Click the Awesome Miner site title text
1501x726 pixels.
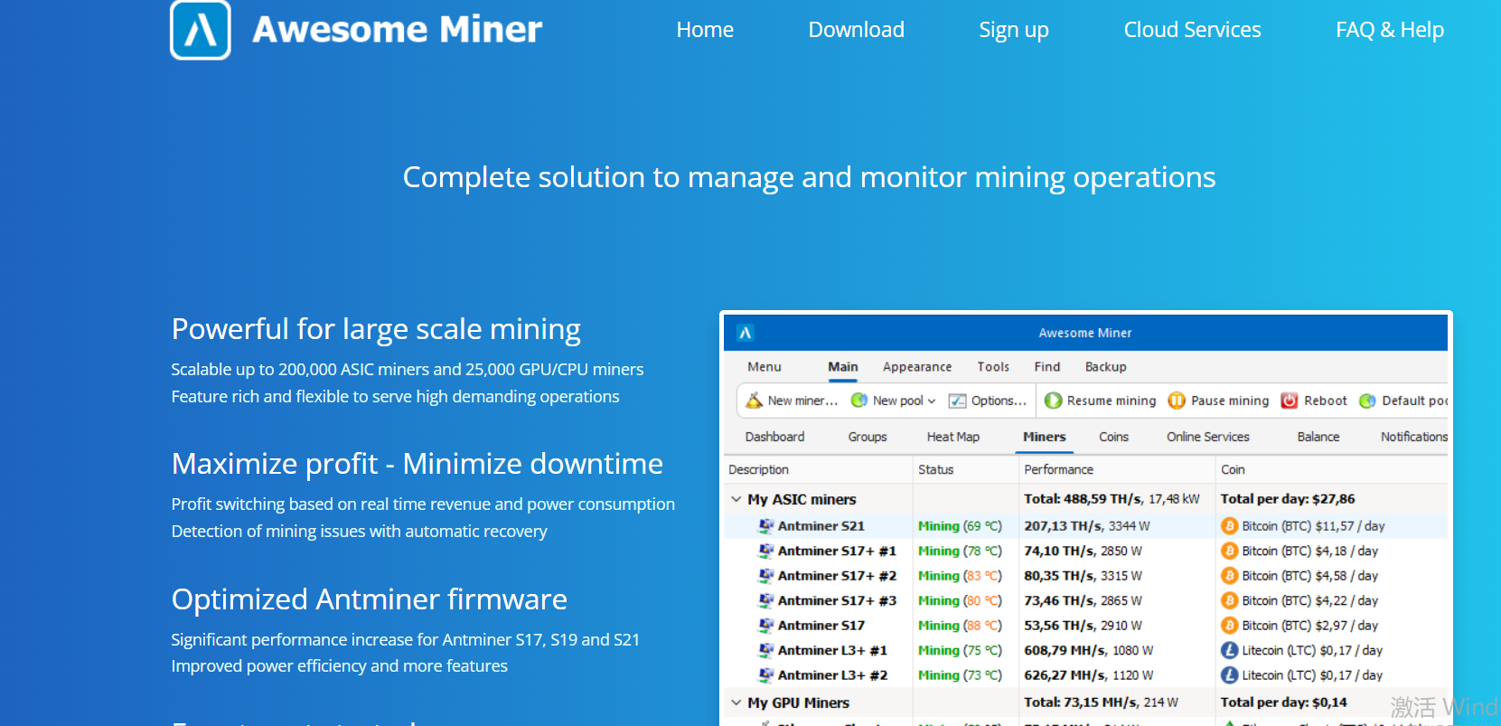(397, 30)
